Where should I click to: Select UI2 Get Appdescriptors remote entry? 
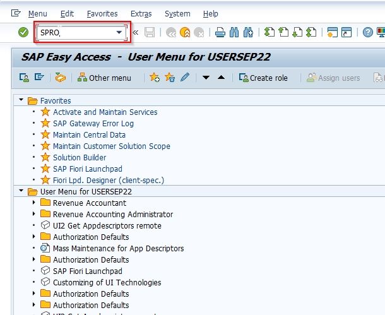click(x=107, y=225)
